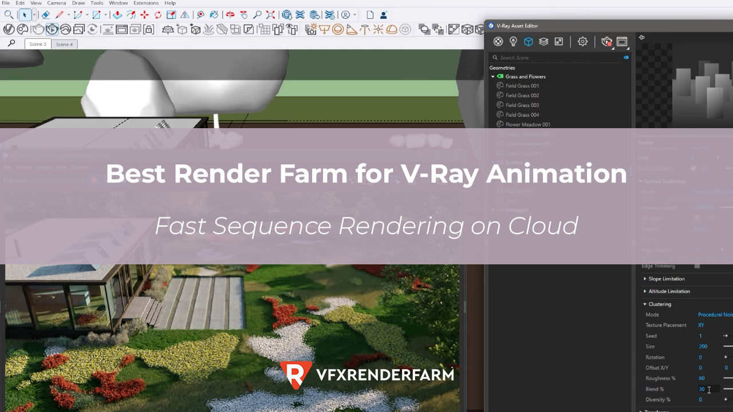
Task: Select the Pan hand tool
Action: pos(244,15)
